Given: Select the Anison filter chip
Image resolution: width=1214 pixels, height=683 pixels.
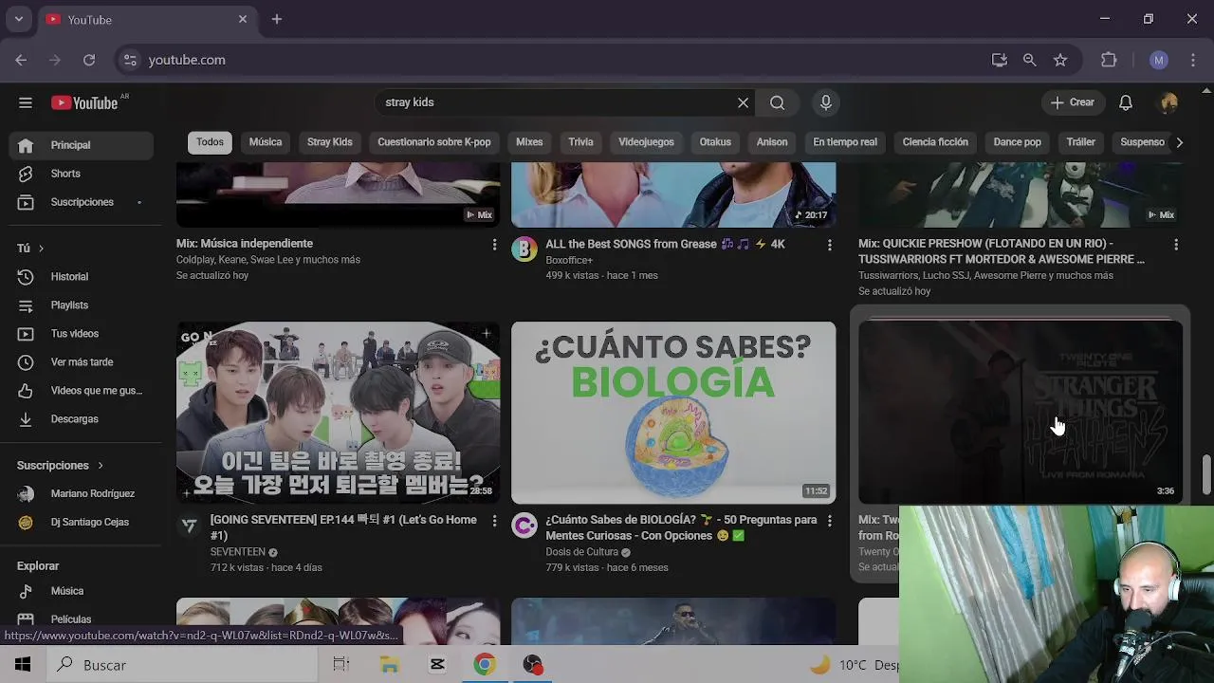Looking at the screenshot, I should pyautogui.click(x=772, y=142).
